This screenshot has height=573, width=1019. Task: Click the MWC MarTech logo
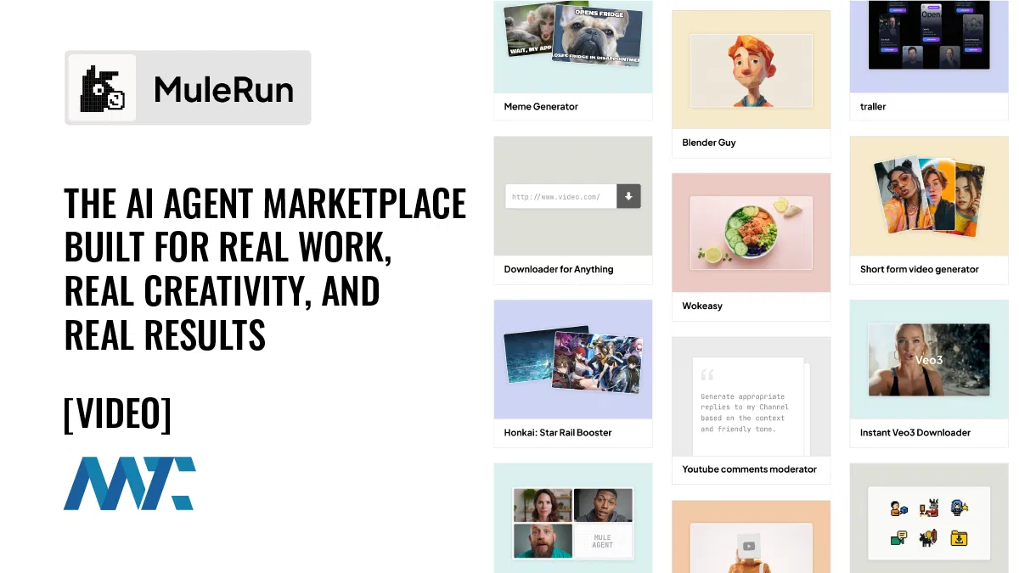(129, 484)
